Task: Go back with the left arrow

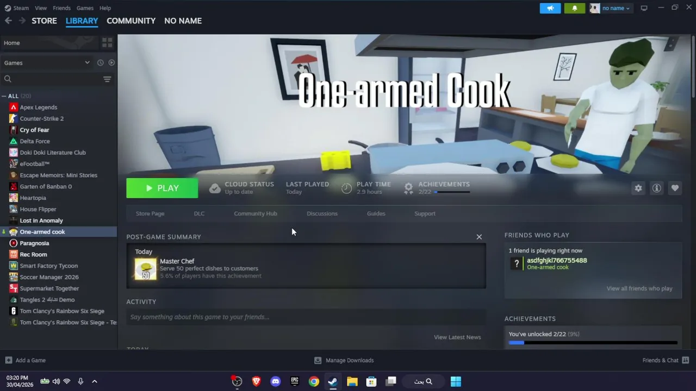Action: 8,21
